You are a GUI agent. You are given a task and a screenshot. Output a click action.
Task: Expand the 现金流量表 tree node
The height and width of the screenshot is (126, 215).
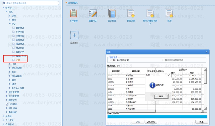(x=10, y=68)
